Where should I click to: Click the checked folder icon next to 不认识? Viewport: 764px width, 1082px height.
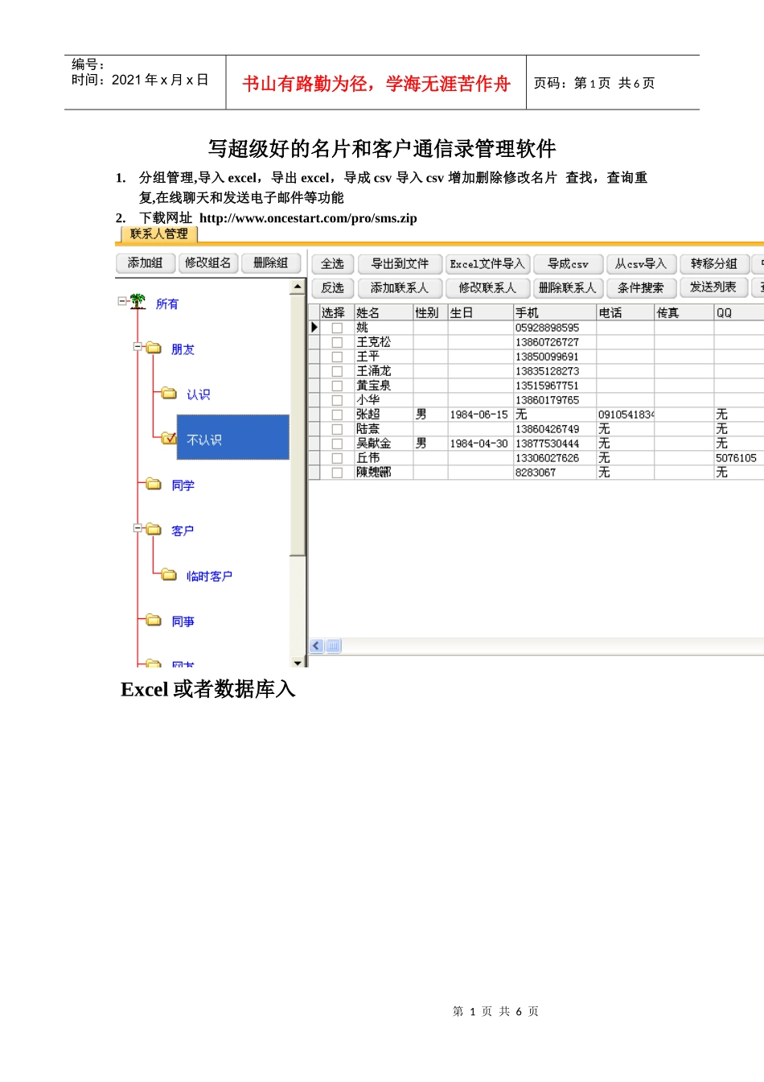pos(169,438)
